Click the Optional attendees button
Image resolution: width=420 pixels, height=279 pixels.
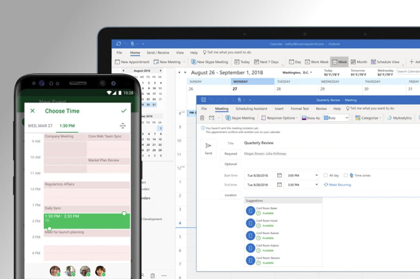click(x=231, y=164)
